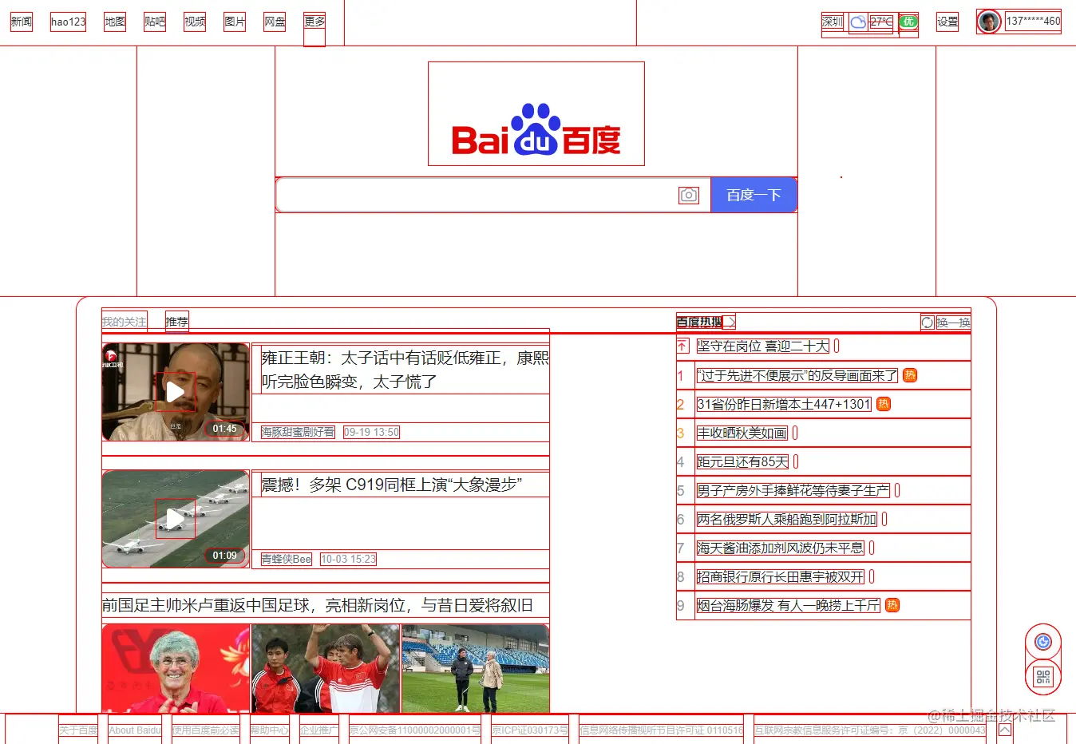Open hot search 反导画面来了
Screen dimensions: 1076x744
pyautogui.click(x=797, y=375)
